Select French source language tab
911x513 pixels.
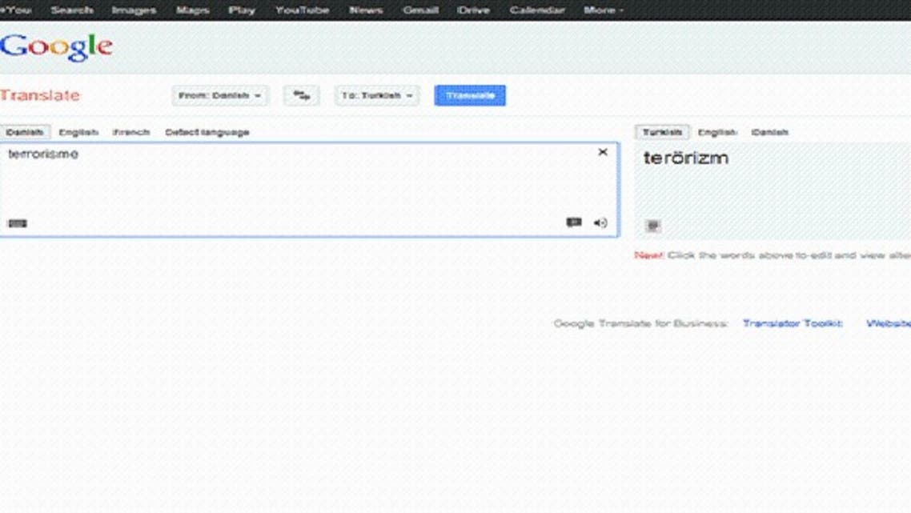(131, 133)
